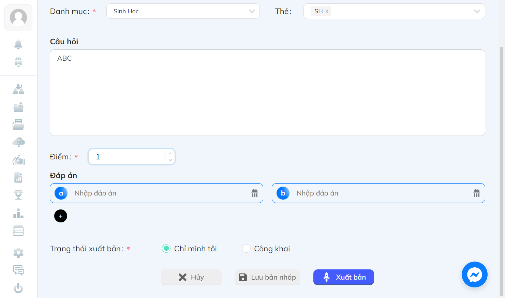Remove the SH tag
The width and height of the screenshot is (505, 298).
(327, 11)
